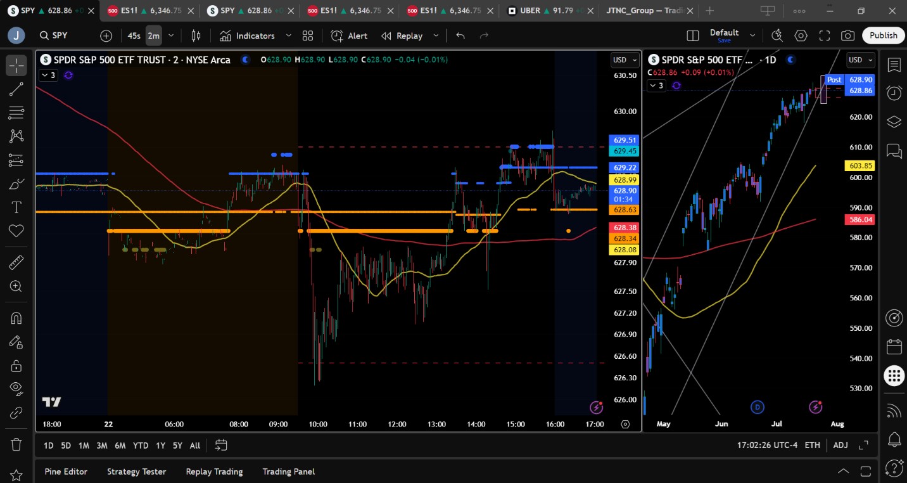Open the Trading Panel tab

[x=289, y=472]
